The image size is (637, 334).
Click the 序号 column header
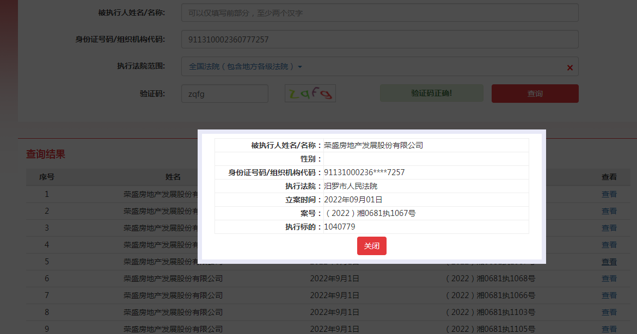(47, 177)
